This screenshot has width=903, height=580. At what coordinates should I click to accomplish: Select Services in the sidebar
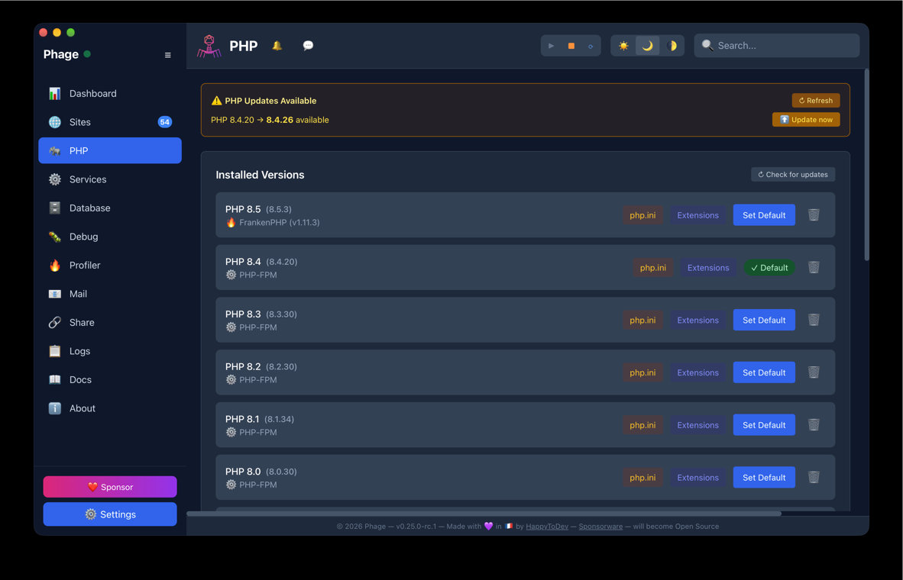pos(110,179)
